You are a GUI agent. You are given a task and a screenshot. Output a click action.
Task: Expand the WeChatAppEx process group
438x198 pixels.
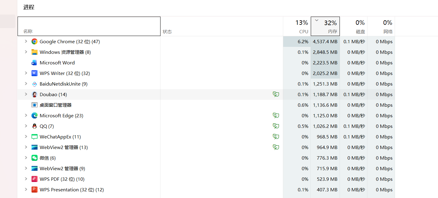26,137
